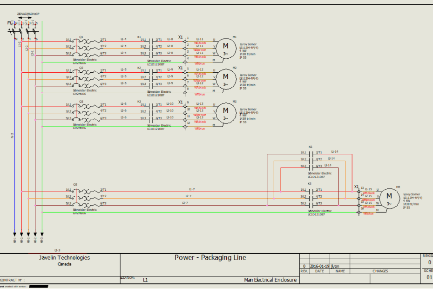The image size is (433, 289).
Task: Select the green blue-phase wire segment
Action: [x=43, y=140]
